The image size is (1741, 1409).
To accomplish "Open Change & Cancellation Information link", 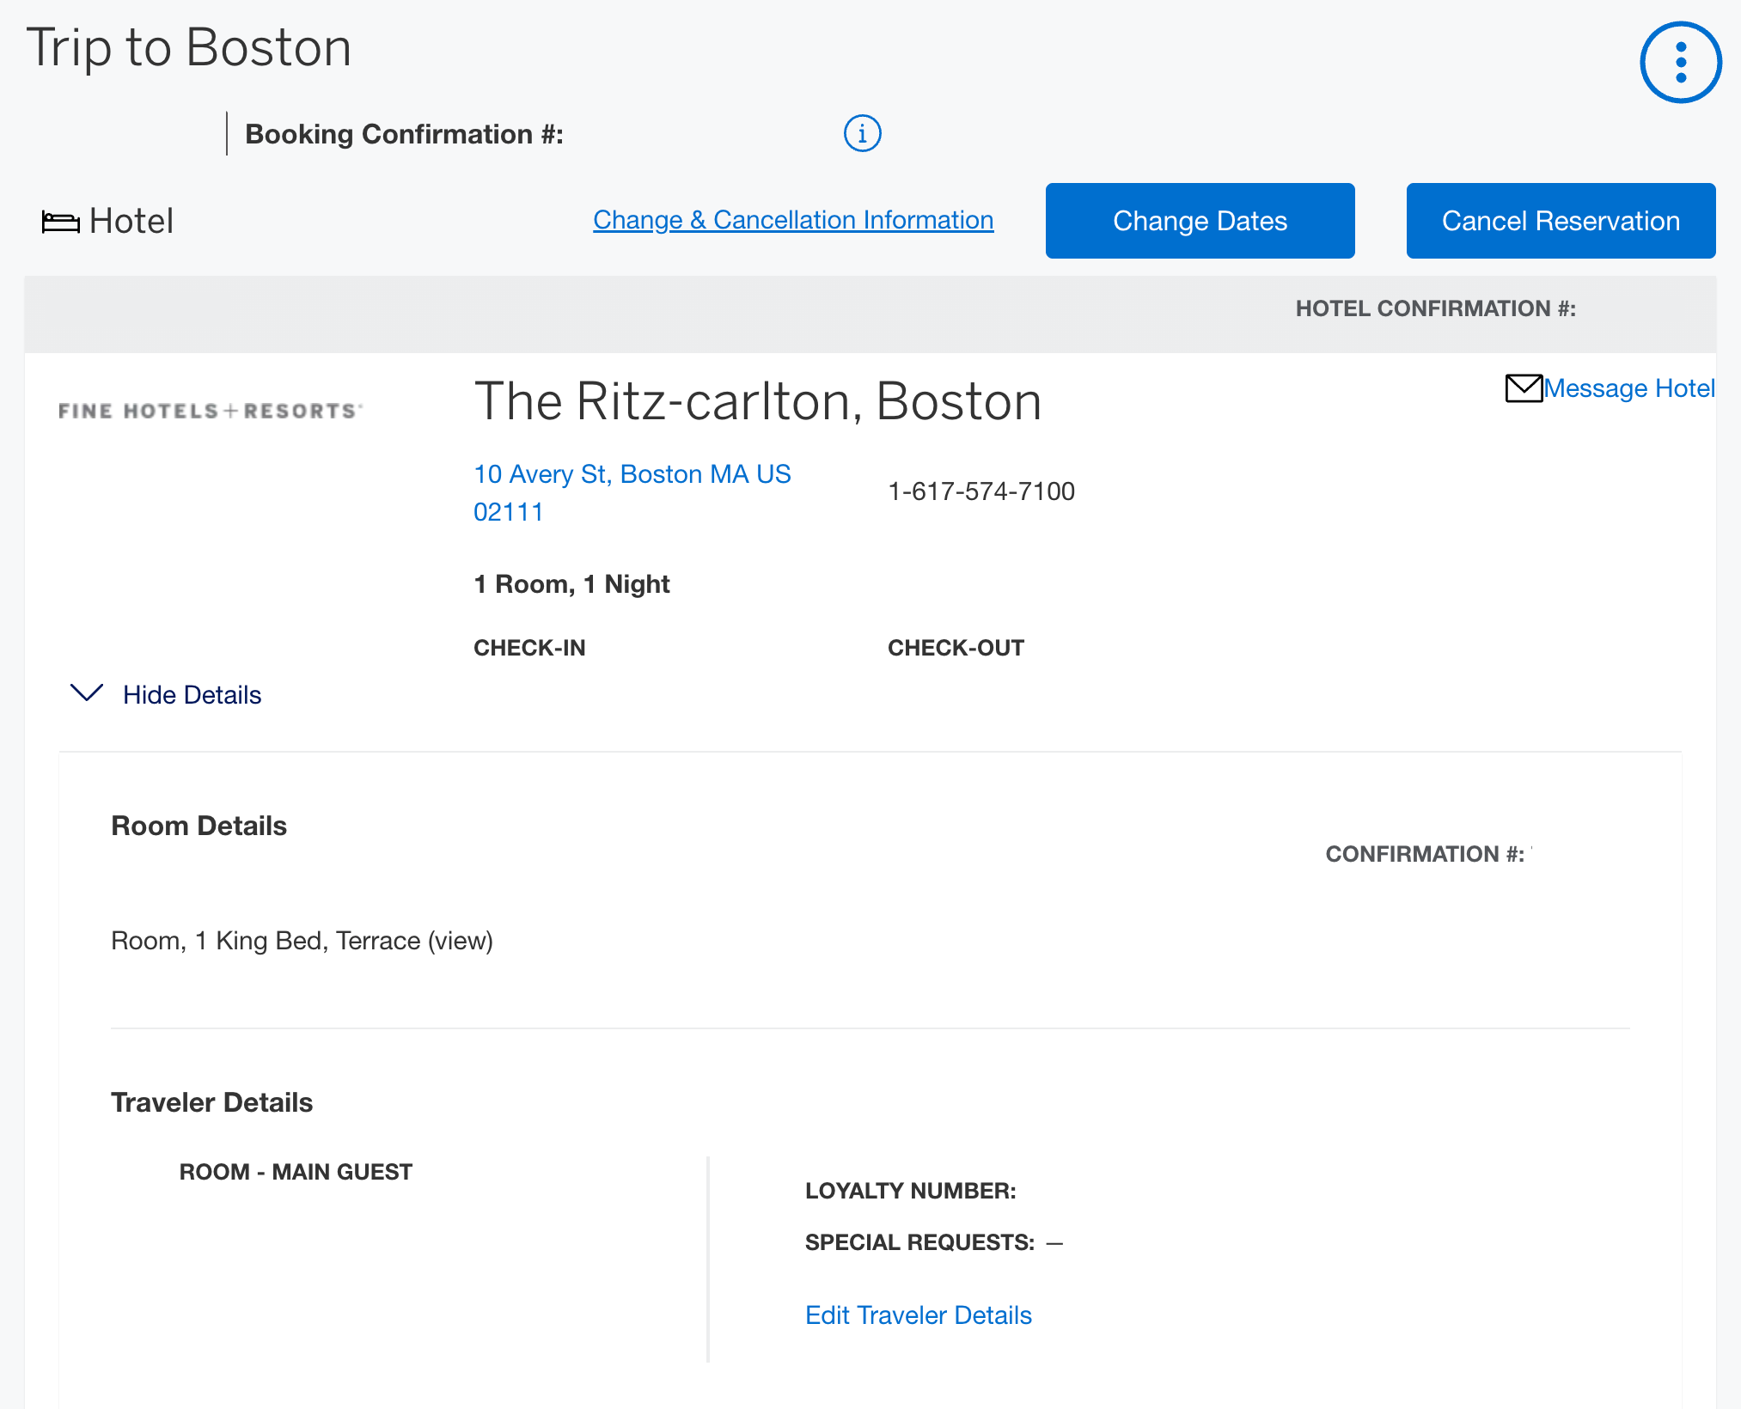I will tap(792, 220).
